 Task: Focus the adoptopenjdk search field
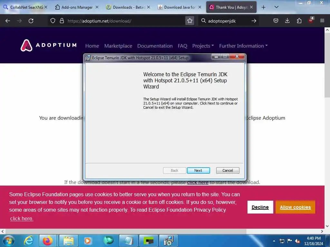click(x=228, y=21)
